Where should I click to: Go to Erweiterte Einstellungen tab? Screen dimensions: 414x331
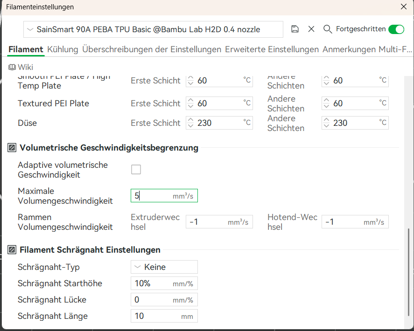(272, 49)
